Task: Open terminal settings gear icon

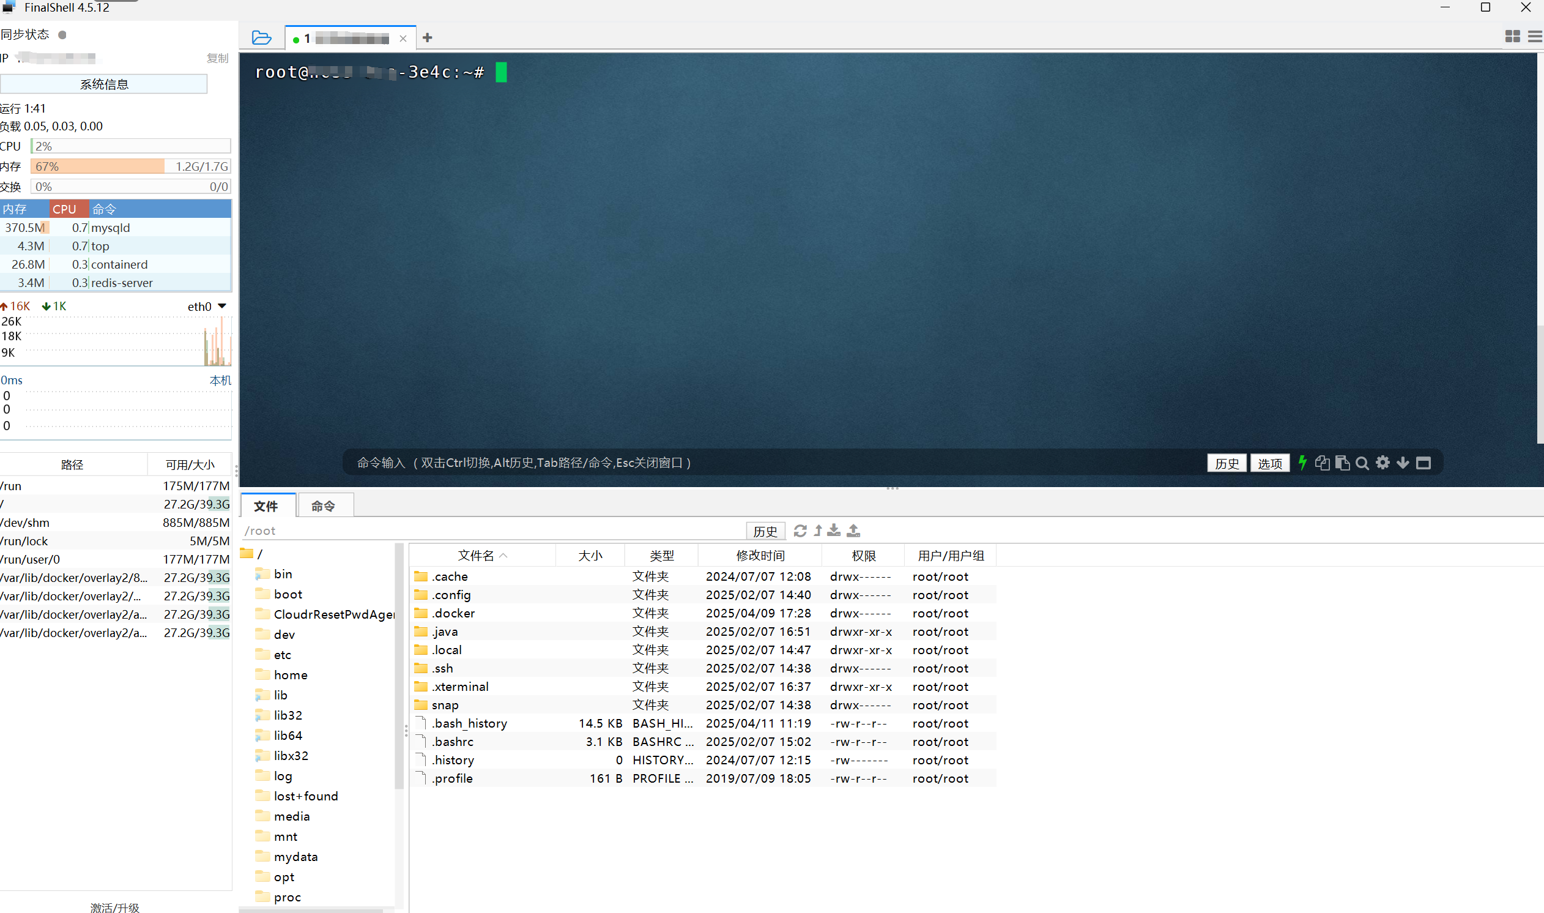Action: [1383, 463]
